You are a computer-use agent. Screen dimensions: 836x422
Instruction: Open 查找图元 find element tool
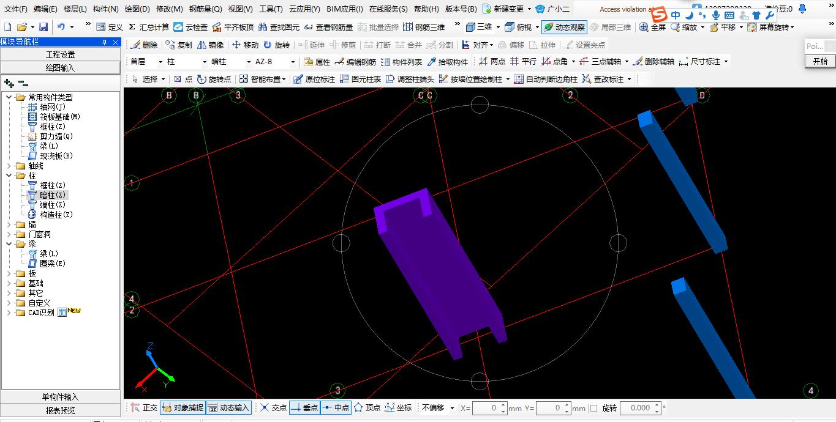pos(279,27)
